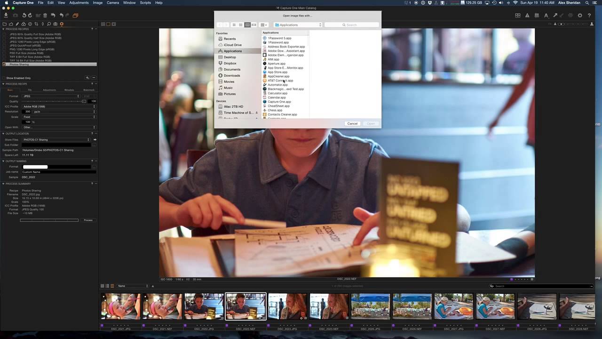The height and width of the screenshot is (339, 602).
Task: Select Downloads in dialog sidebar
Action: coord(232,75)
